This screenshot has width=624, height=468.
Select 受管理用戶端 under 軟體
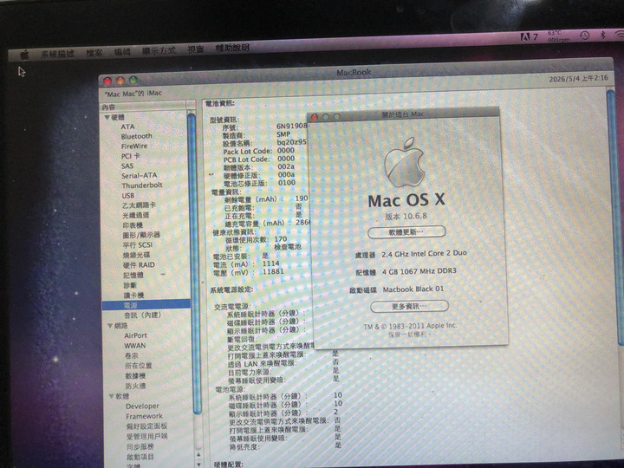point(146,436)
